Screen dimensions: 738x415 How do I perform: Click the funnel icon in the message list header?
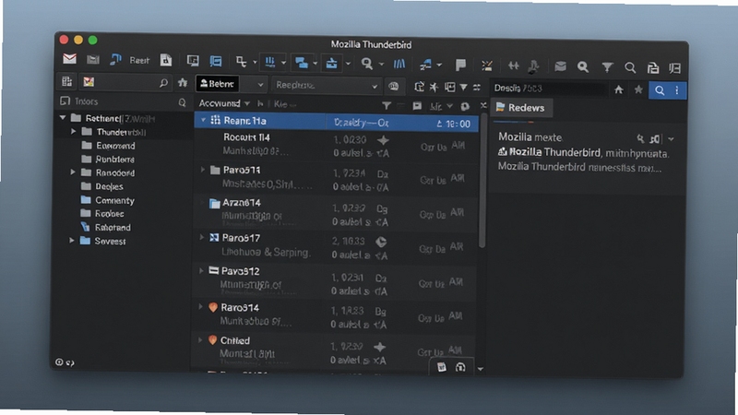[x=386, y=106]
